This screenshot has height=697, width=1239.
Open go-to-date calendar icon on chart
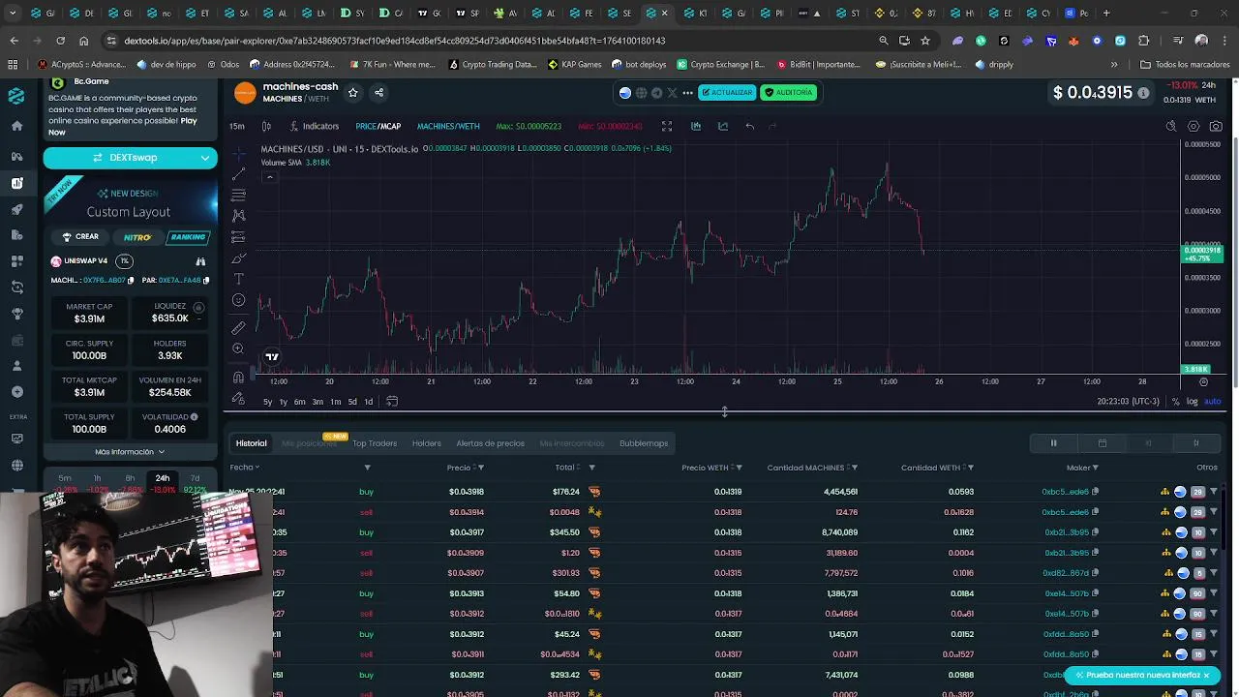click(x=392, y=401)
